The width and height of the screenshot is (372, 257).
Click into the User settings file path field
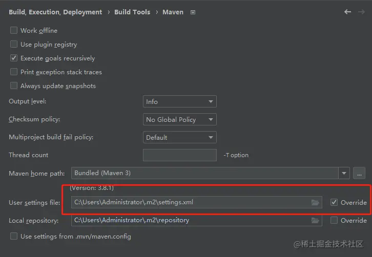(x=196, y=202)
